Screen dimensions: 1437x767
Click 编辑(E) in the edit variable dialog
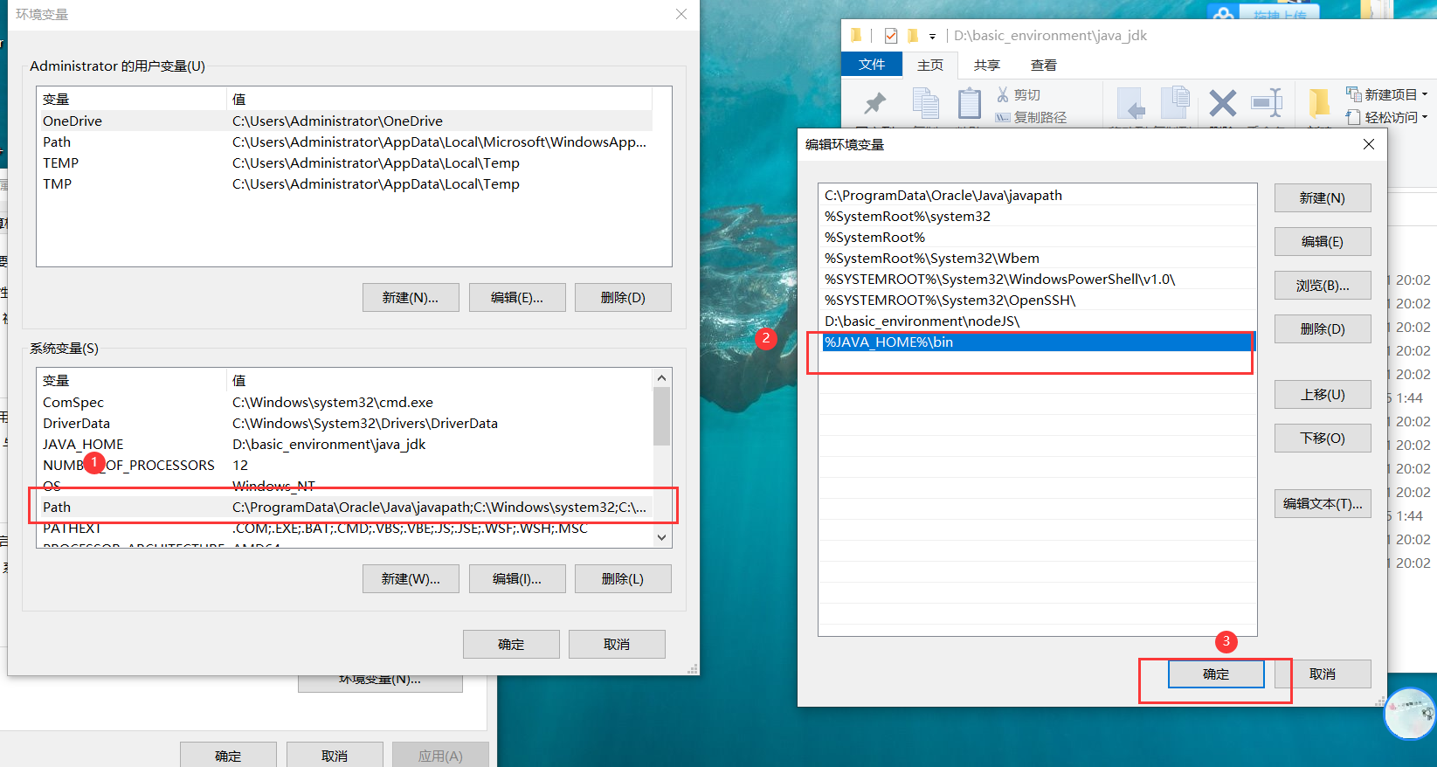1323,242
